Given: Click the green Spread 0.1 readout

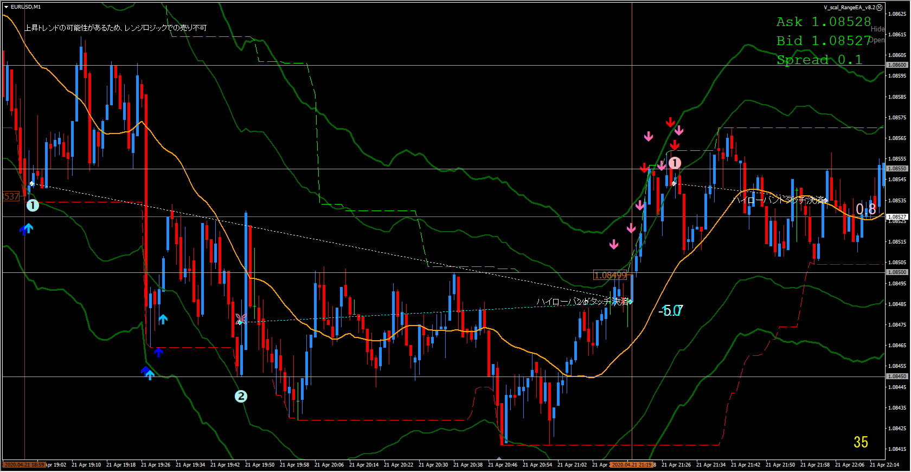Looking at the screenshot, I should (819, 60).
